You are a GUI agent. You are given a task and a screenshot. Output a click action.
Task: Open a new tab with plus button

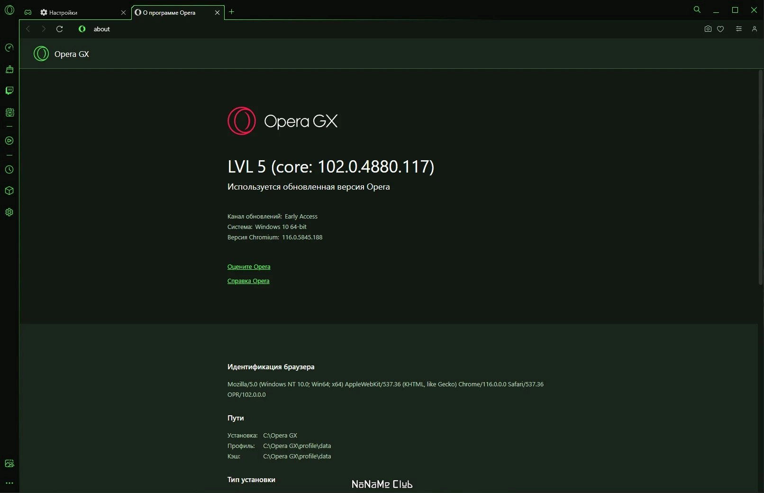tap(231, 12)
